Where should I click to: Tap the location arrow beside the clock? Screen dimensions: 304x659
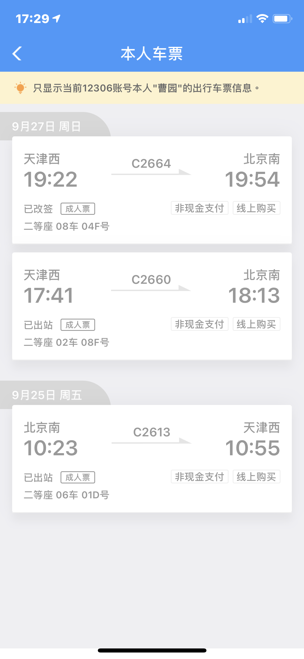click(x=57, y=19)
